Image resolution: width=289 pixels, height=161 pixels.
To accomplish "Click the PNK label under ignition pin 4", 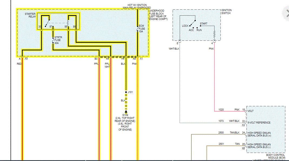I will (211, 49).
